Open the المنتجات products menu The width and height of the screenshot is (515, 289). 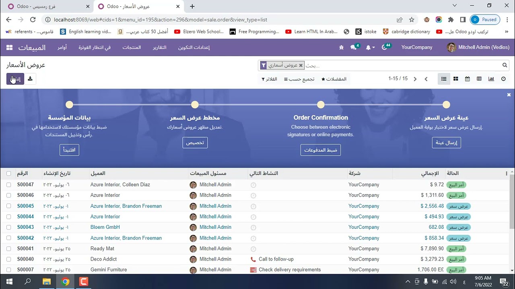pos(132,47)
